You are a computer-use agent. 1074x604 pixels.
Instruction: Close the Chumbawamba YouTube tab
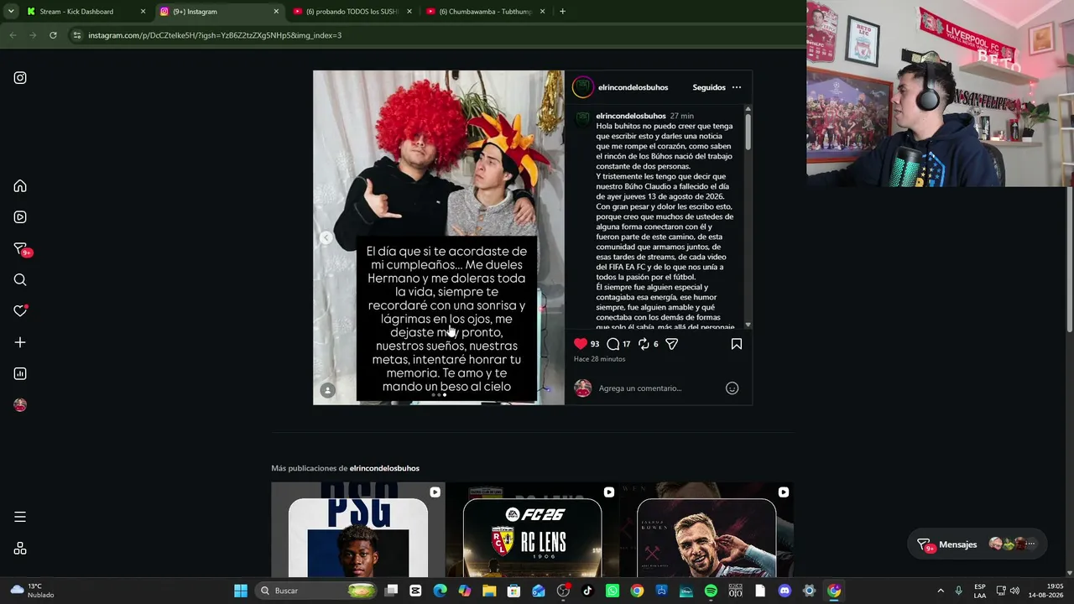pos(542,12)
